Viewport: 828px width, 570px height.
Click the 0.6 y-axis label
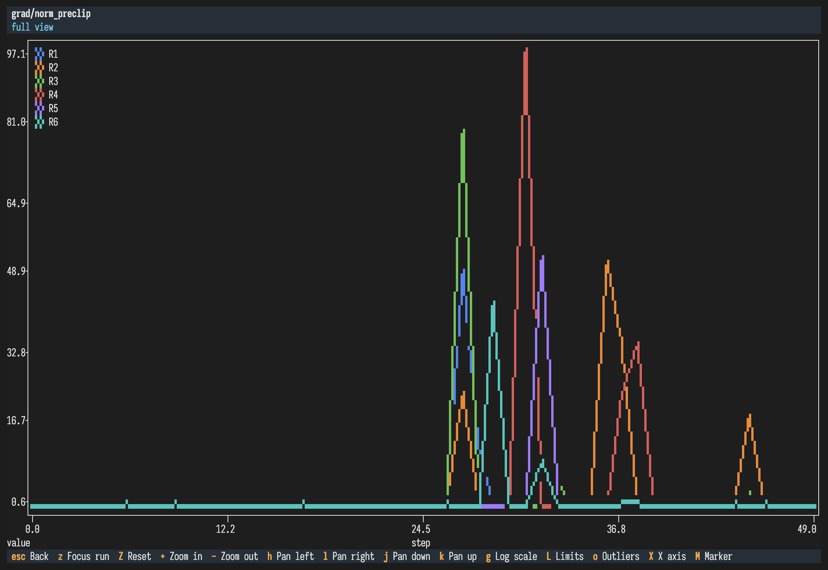[19, 502]
